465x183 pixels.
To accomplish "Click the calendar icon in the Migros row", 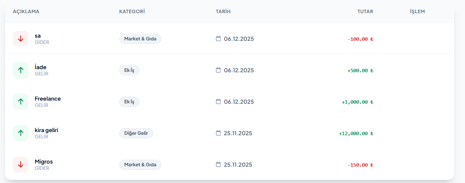I will pos(218,164).
